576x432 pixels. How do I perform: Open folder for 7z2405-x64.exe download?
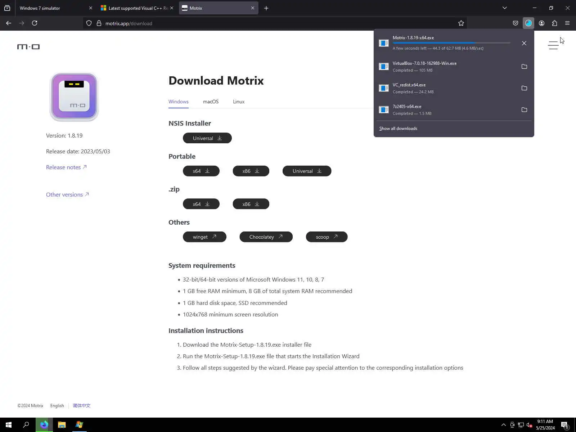[524, 110]
